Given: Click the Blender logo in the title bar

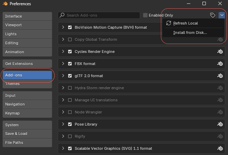Looking at the screenshot, I should coord(4,4).
